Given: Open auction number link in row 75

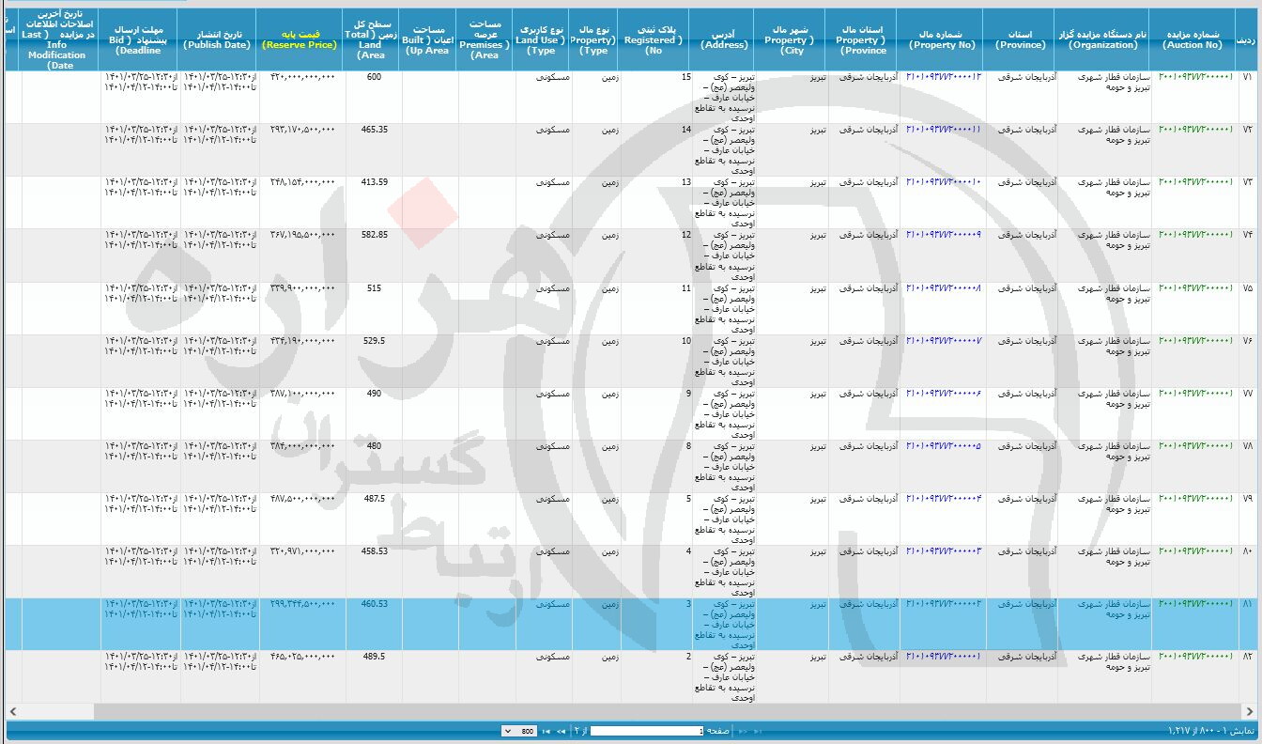Looking at the screenshot, I should (1195, 287).
